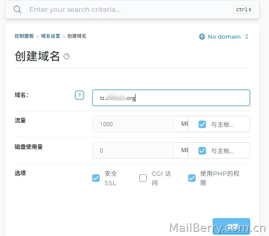Click breadcrumb arrow after 域名设置
The height and width of the screenshot is (236, 269).
tap(64, 36)
